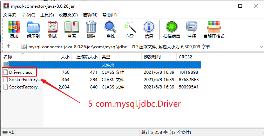The image size is (264, 136).
Task: Sort by Modified (修改时间) column header
Action: pyautogui.click(x=159, y=57)
